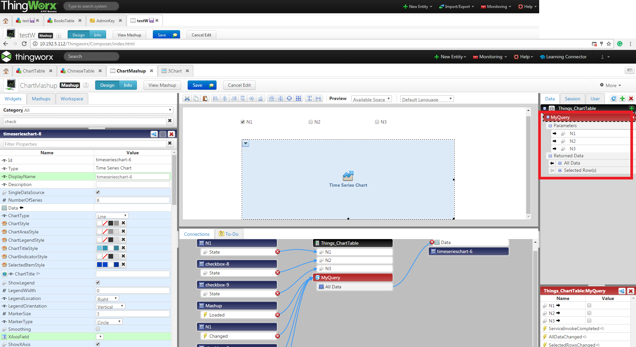This screenshot has height=347, width=636.
Task: Add a service to Things_ChartTable
Action: (631, 108)
